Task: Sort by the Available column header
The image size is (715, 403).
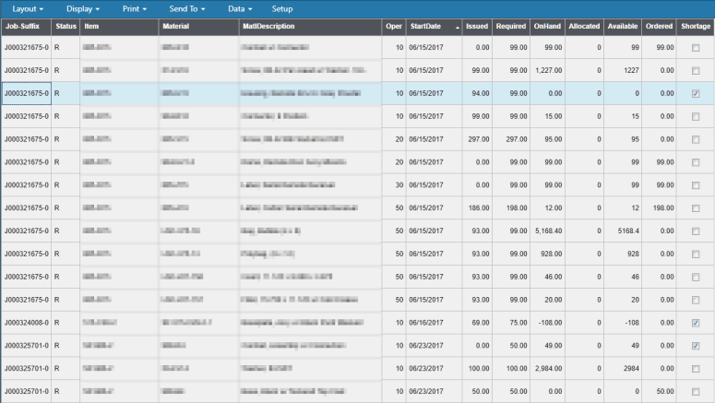Action: pos(623,27)
